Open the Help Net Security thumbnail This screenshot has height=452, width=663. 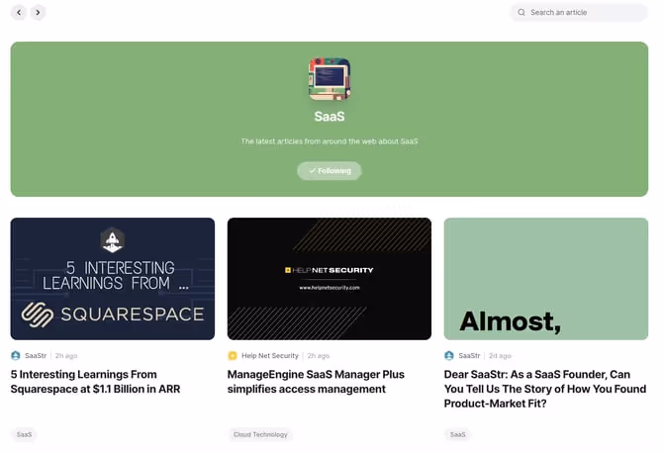click(x=330, y=279)
